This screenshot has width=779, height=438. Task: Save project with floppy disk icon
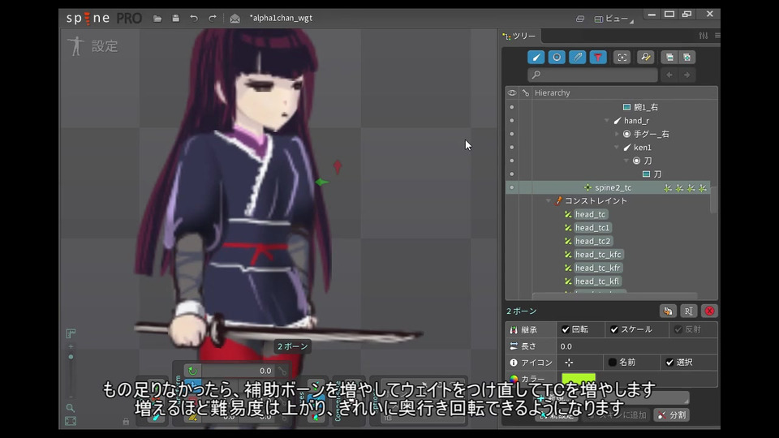coord(175,19)
